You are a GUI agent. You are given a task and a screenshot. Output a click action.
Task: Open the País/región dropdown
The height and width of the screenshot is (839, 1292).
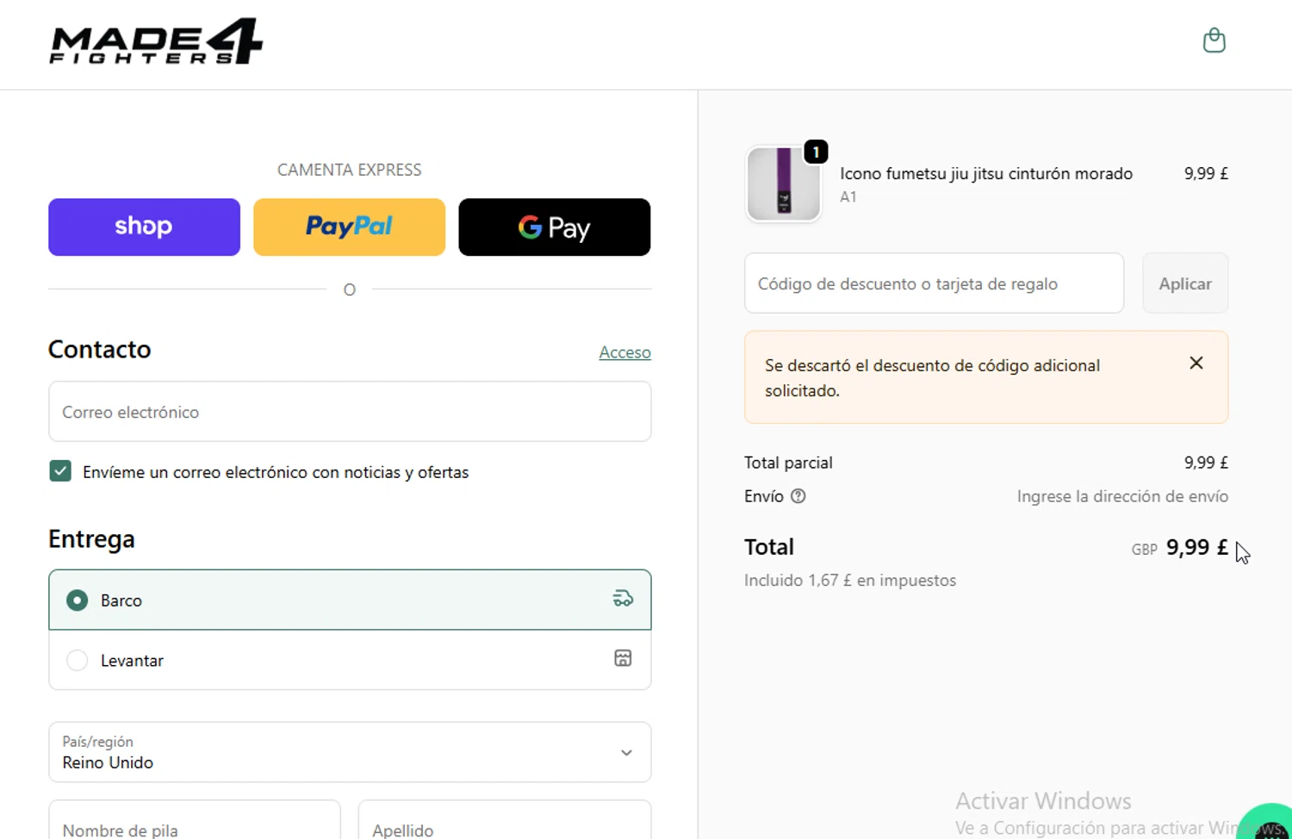pos(350,752)
